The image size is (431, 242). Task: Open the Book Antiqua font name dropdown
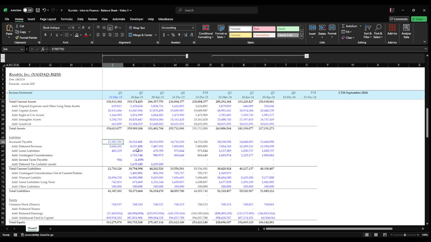(x=69, y=28)
